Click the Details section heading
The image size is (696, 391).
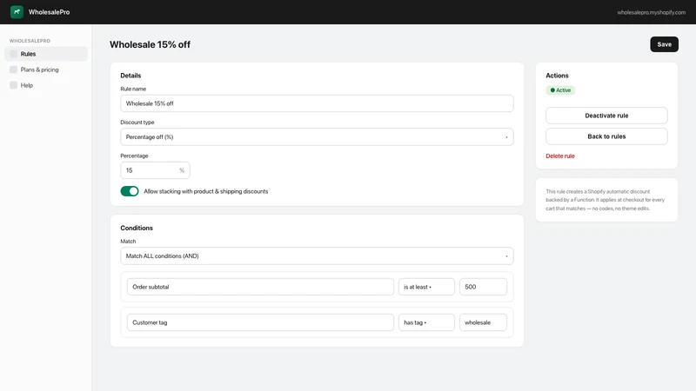[130, 76]
